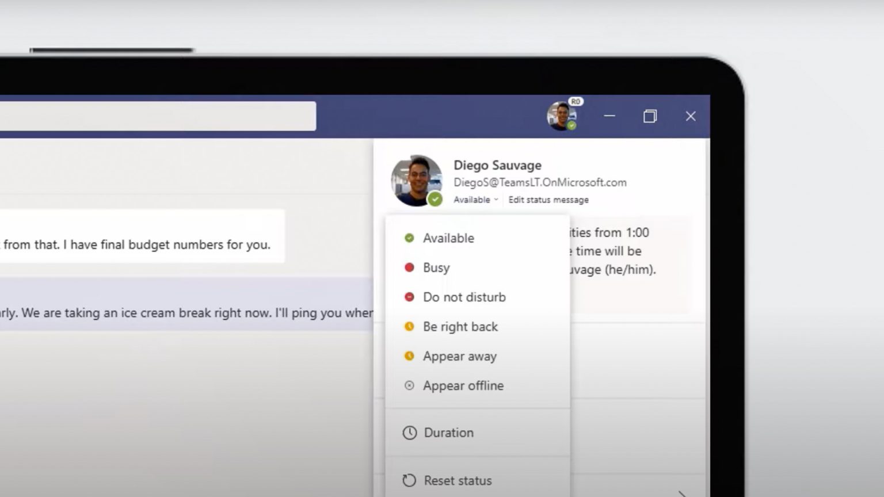Click Appear offline circle icon
Image resolution: width=884 pixels, height=497 pixels.
tap(409, 385)
